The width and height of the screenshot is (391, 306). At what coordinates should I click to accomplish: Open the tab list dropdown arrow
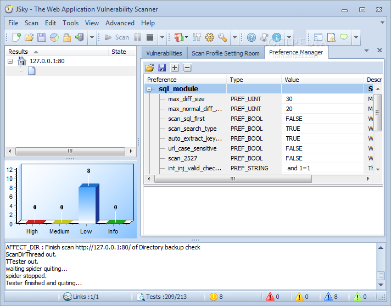tap(366, 51)
